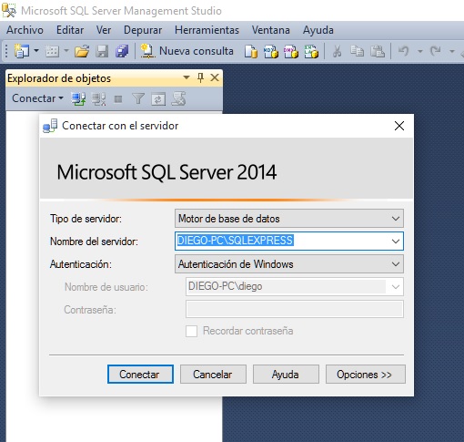
Task: Click the Paste clipboard icon
Action: (x=378, y=51)
